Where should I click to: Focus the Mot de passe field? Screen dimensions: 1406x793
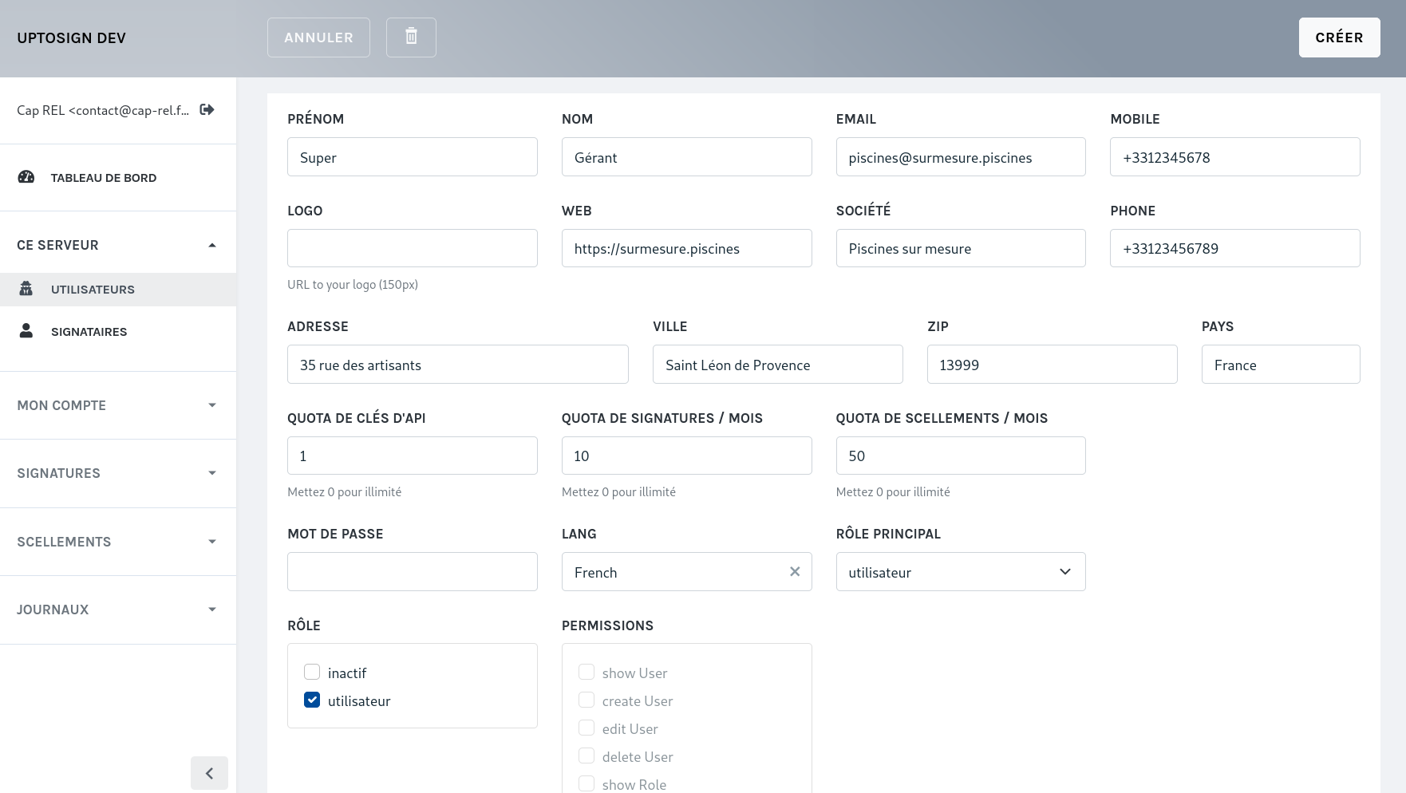(x=413, y=572)
